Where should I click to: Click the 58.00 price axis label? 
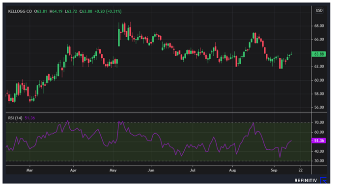(319, 94)
